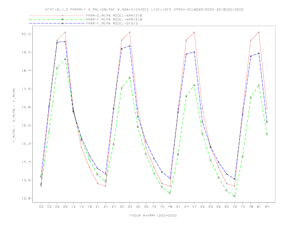Click x-axis forecast hour label 69
Image resolution: width=291 pixels, height=225 pixels.
click(x=227, y=207)
